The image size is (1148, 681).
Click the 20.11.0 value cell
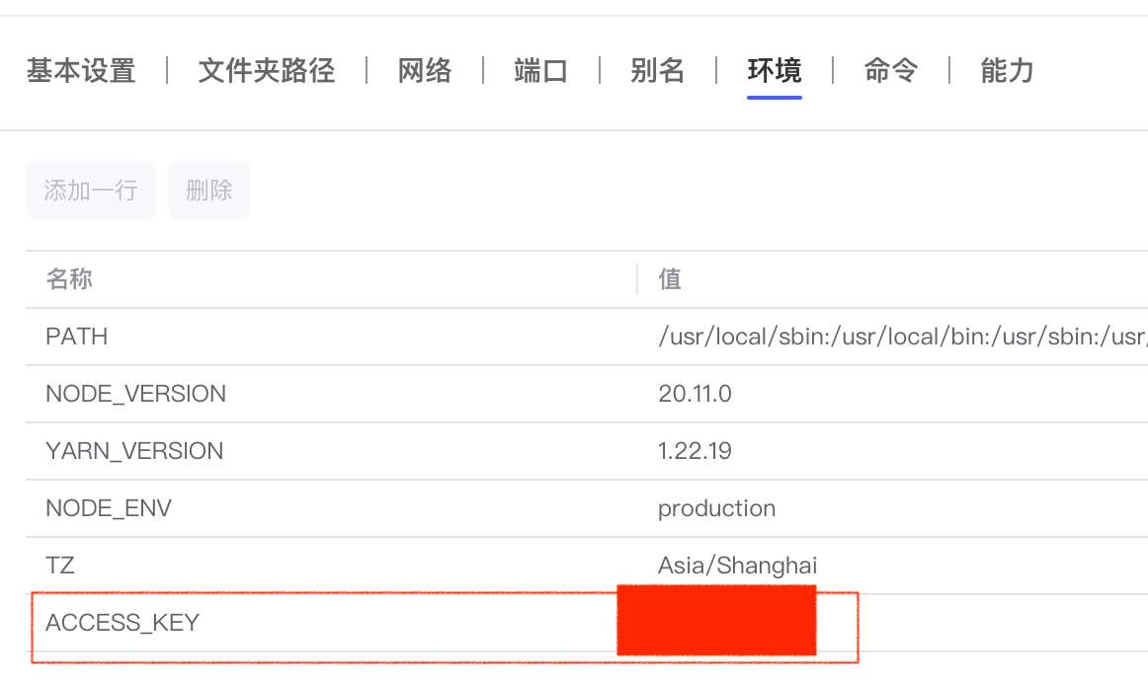click(695, 394)
